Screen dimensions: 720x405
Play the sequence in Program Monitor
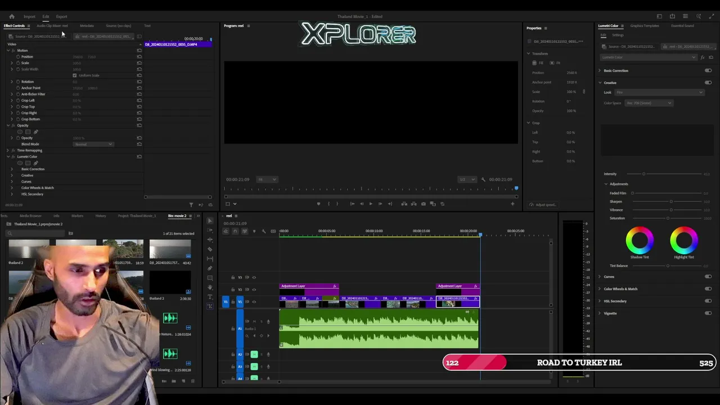(370, 204)
